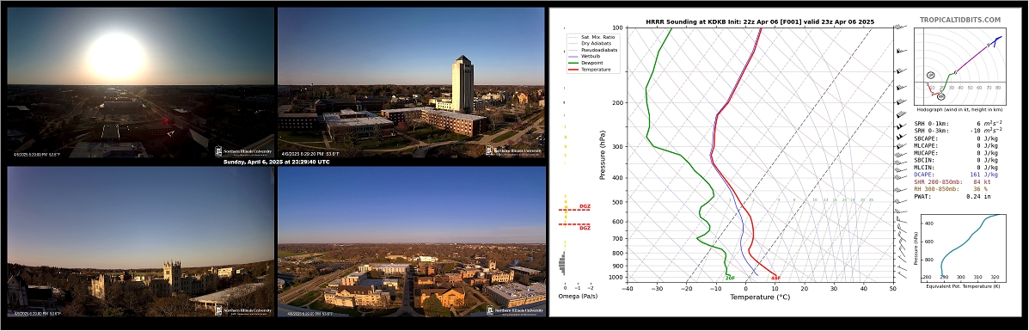Open the webcam view of the castle-like building
The width and height of the screenshot is (1029, 331).
point(140,242)
